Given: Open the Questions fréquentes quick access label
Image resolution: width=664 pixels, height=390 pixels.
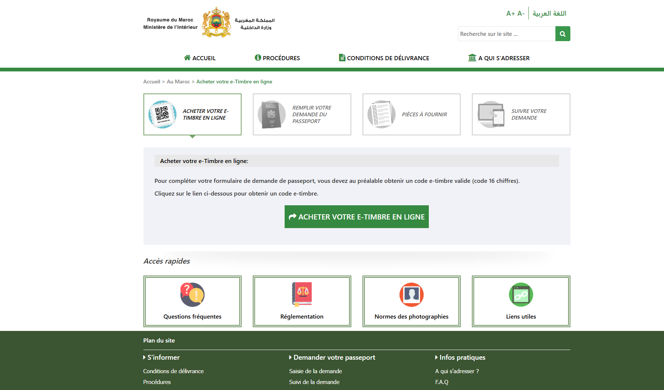Looking at the screenshot, I should coord(192,316).
